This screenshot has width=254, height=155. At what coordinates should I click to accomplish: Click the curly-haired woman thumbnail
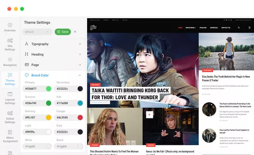pyautogui.click(x=115, y=126)
